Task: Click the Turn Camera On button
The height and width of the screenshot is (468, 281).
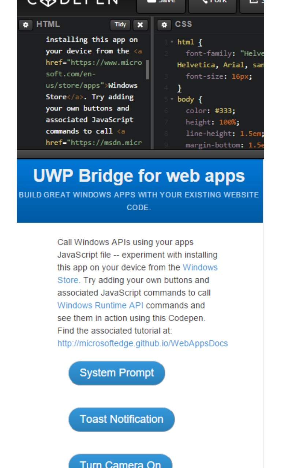Action: 120,464
